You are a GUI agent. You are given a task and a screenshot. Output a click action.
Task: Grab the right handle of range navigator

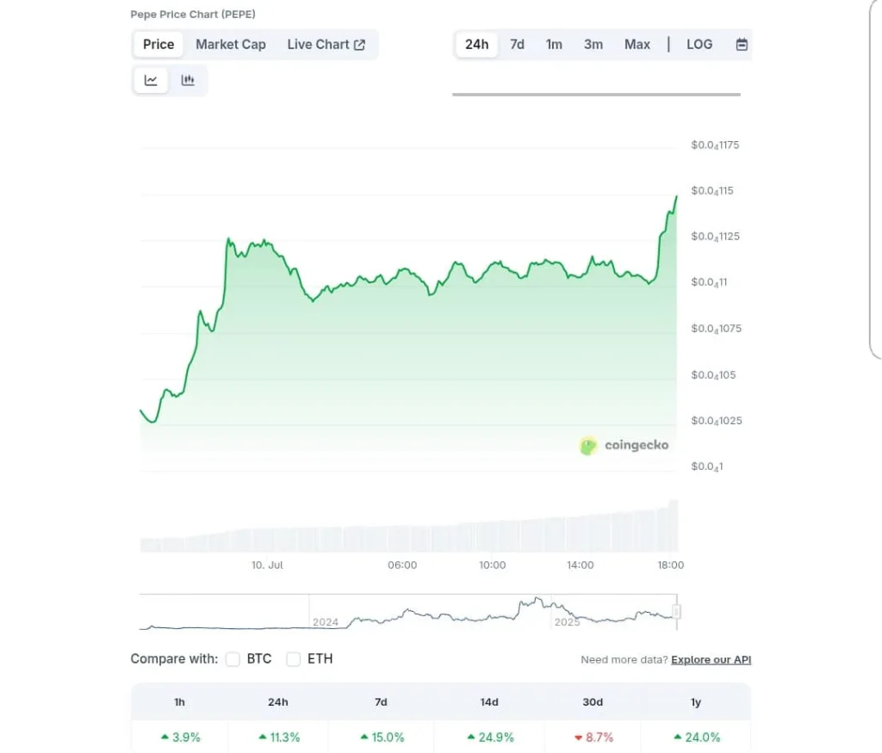tap(677, 611)
